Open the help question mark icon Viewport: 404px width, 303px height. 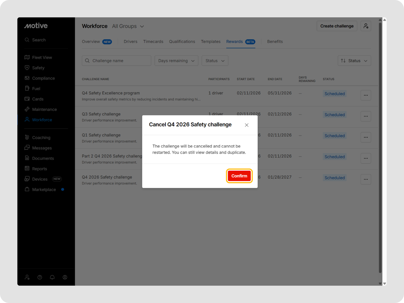[x=40, y=277]
